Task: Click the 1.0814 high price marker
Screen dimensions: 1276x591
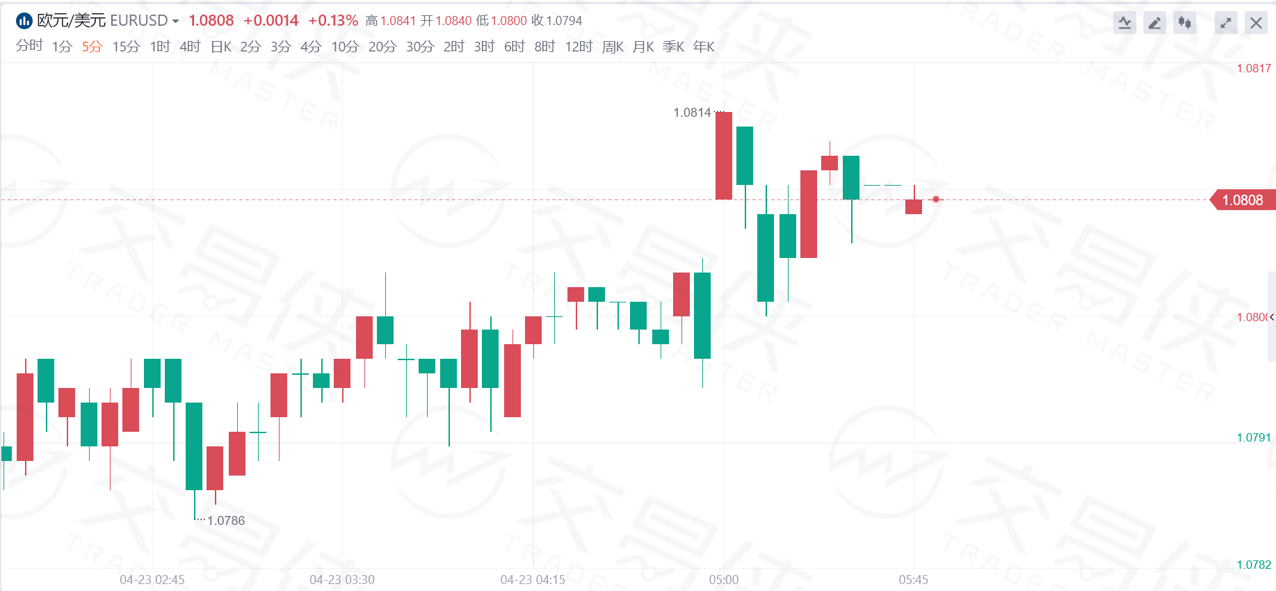Action: (692, 113)
